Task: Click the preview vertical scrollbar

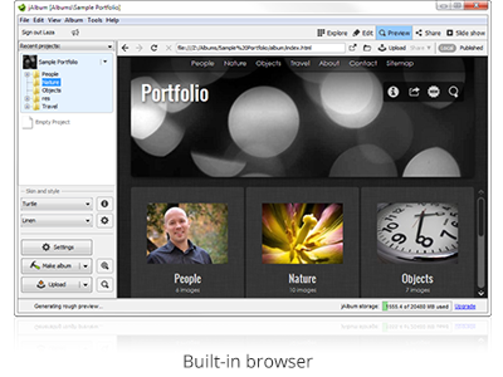Action: (480, 242)
